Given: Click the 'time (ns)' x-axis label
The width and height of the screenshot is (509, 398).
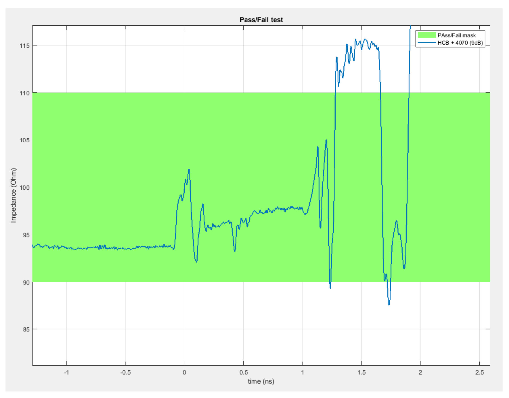Looking at the screenshot, I should pos(261,381).
